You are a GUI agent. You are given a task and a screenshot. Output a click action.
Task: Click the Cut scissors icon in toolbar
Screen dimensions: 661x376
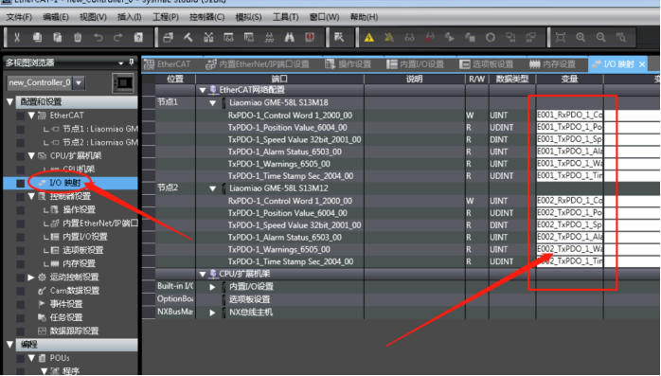pyautogui.click(x=17, y=38)
